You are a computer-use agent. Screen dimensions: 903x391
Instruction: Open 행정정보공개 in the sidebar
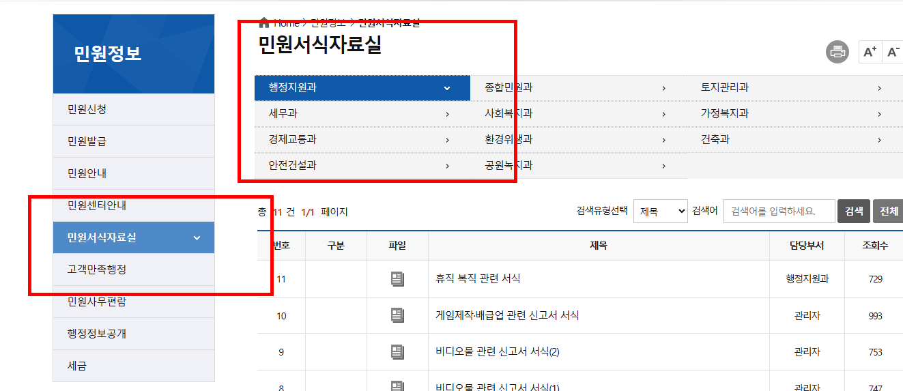(134, 334)
